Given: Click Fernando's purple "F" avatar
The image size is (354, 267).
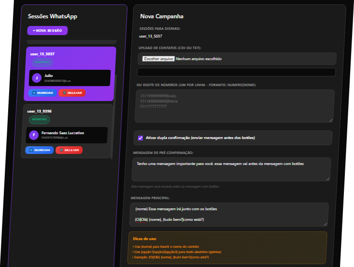Looking at the screenshot, I should 34,135.
